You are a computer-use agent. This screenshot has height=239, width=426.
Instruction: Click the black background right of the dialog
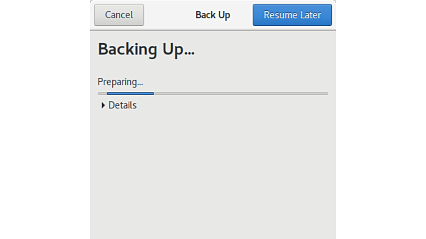click(381, 119)
